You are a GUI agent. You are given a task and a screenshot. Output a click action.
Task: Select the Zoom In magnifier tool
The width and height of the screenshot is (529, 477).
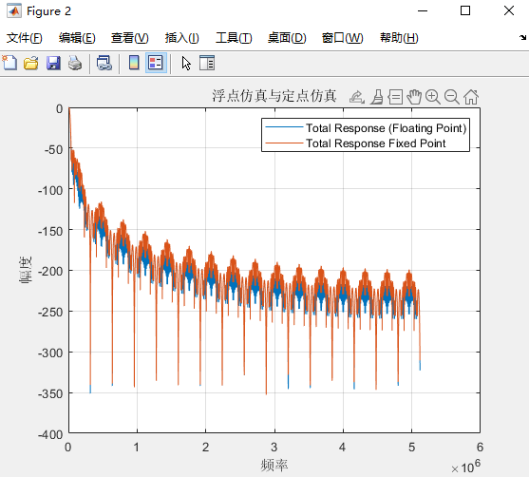pos(433,97)
